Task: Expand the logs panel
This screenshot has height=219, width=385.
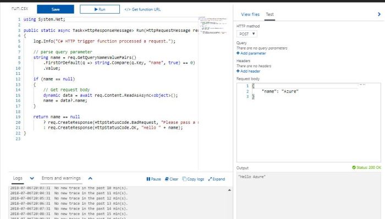Action: click(x=217, y=179)
